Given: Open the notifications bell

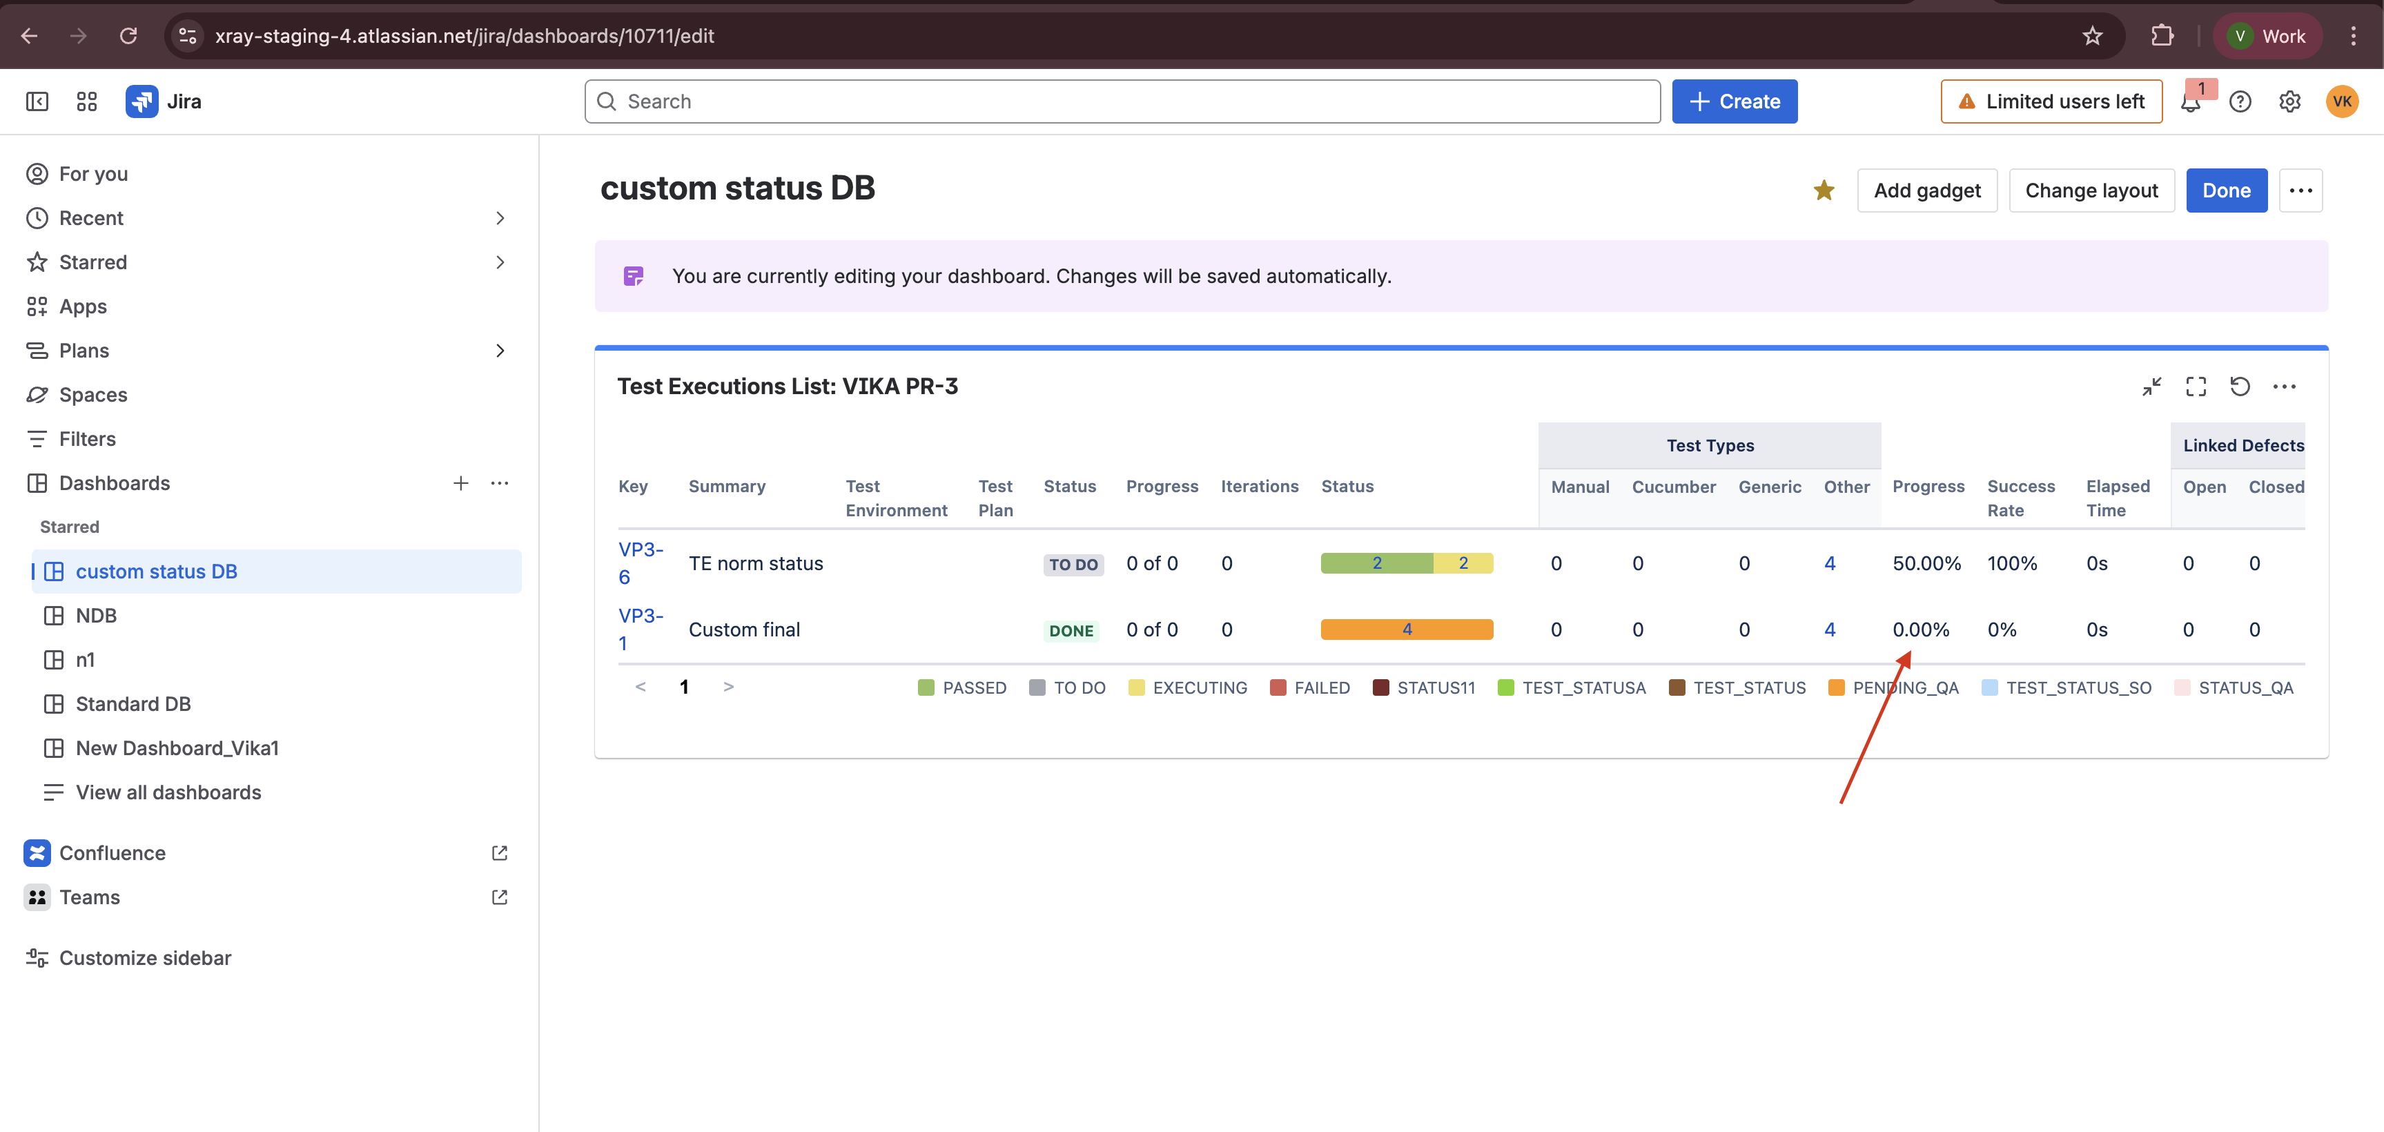Looking at the screenshot, I should coord(2189,102).
